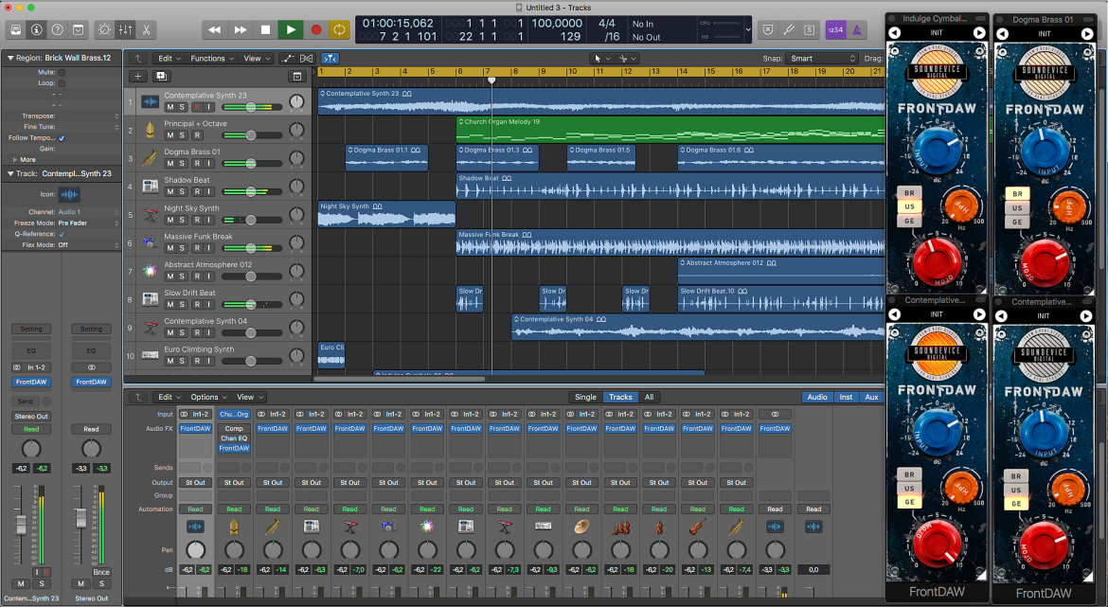Image resolution: width=1108 pixels, height=607 pixels.
Task: Collapse the Track: Contempl...Synth 23 disclosure triangle
Action: point(9,173)
